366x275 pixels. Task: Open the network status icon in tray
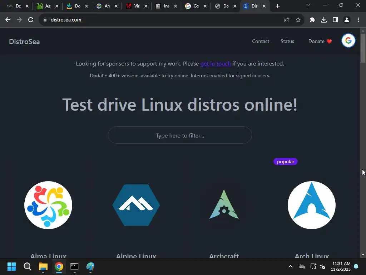pos(313,266)
